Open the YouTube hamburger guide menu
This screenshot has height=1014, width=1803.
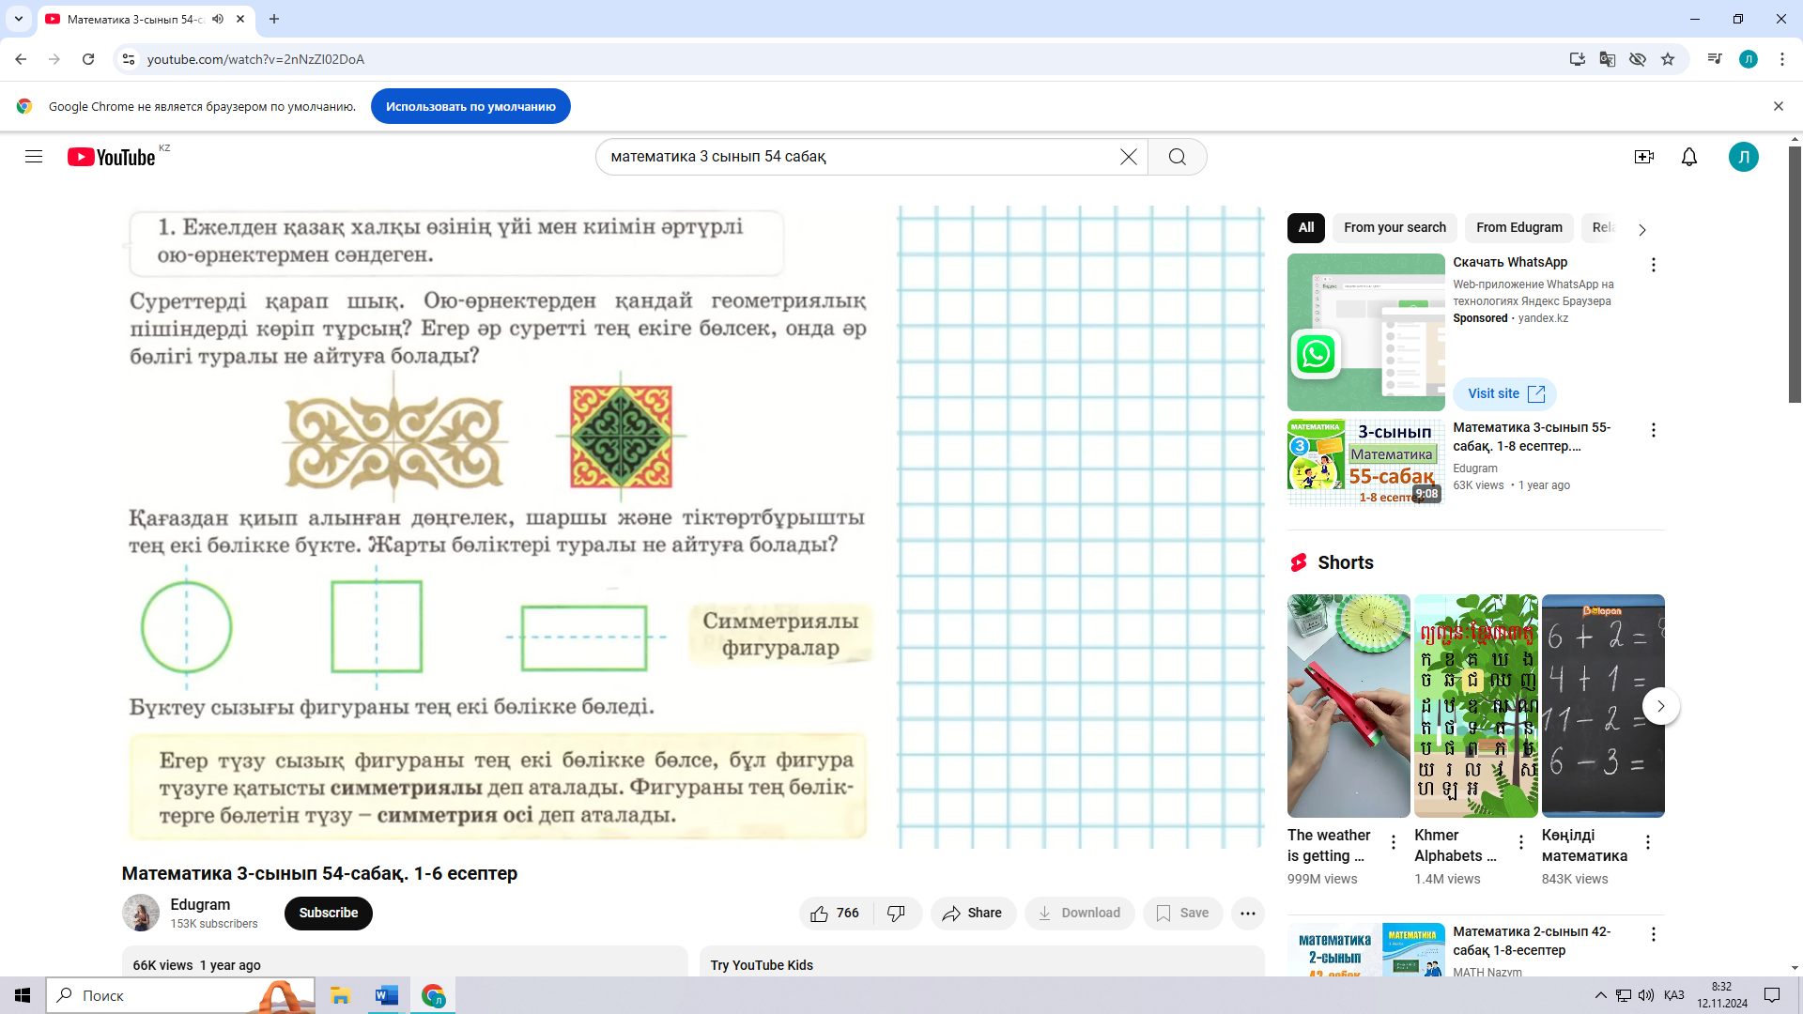(x=34, y=157)
